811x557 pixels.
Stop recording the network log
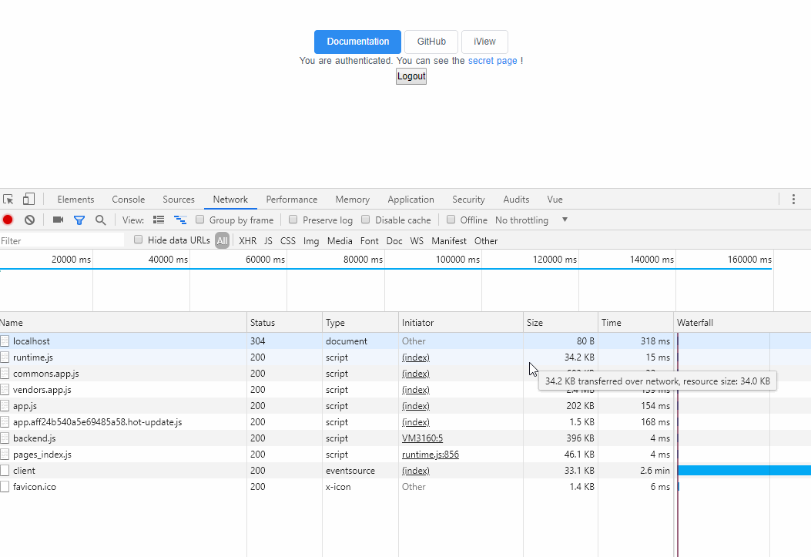pyautogui.click(x=8, y=220)
